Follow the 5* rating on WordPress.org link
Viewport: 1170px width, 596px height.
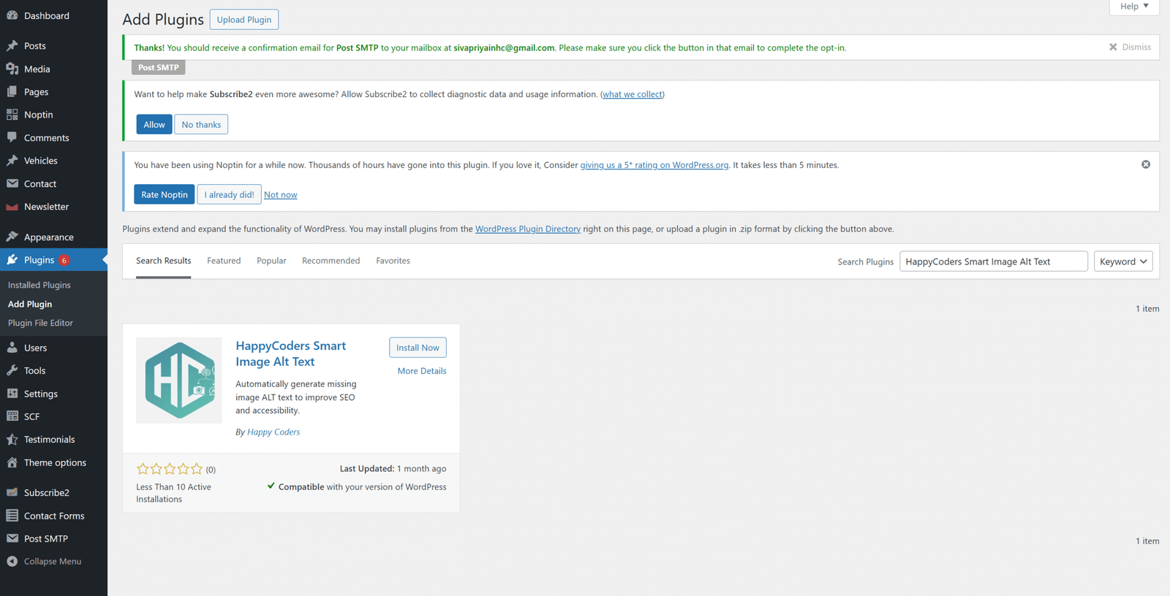coord(654,165)
